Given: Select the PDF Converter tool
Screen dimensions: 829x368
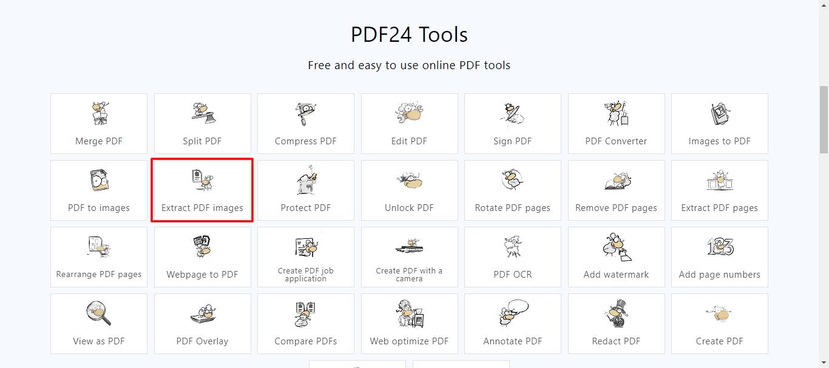Looking at the screenshot, I should [616, 124].
